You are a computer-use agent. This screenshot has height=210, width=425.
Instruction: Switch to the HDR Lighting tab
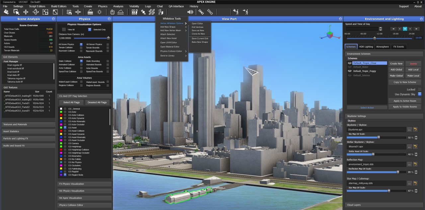366,47
